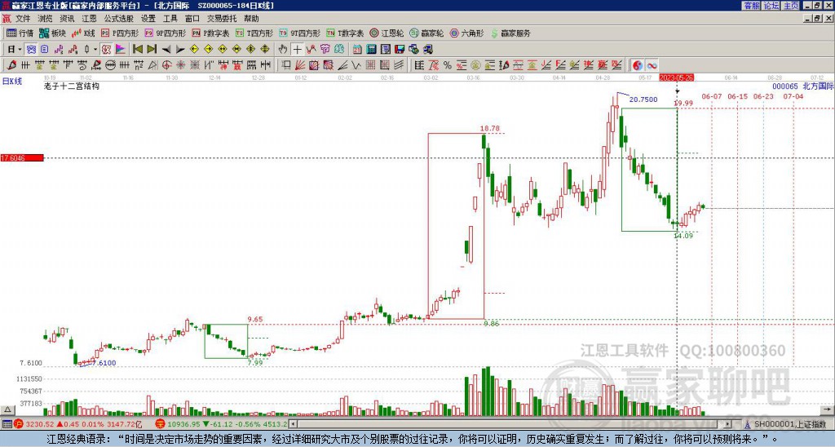Screen dimensions: 835x447
Task: Select the percent % line tool
Action: pos(448,65)
